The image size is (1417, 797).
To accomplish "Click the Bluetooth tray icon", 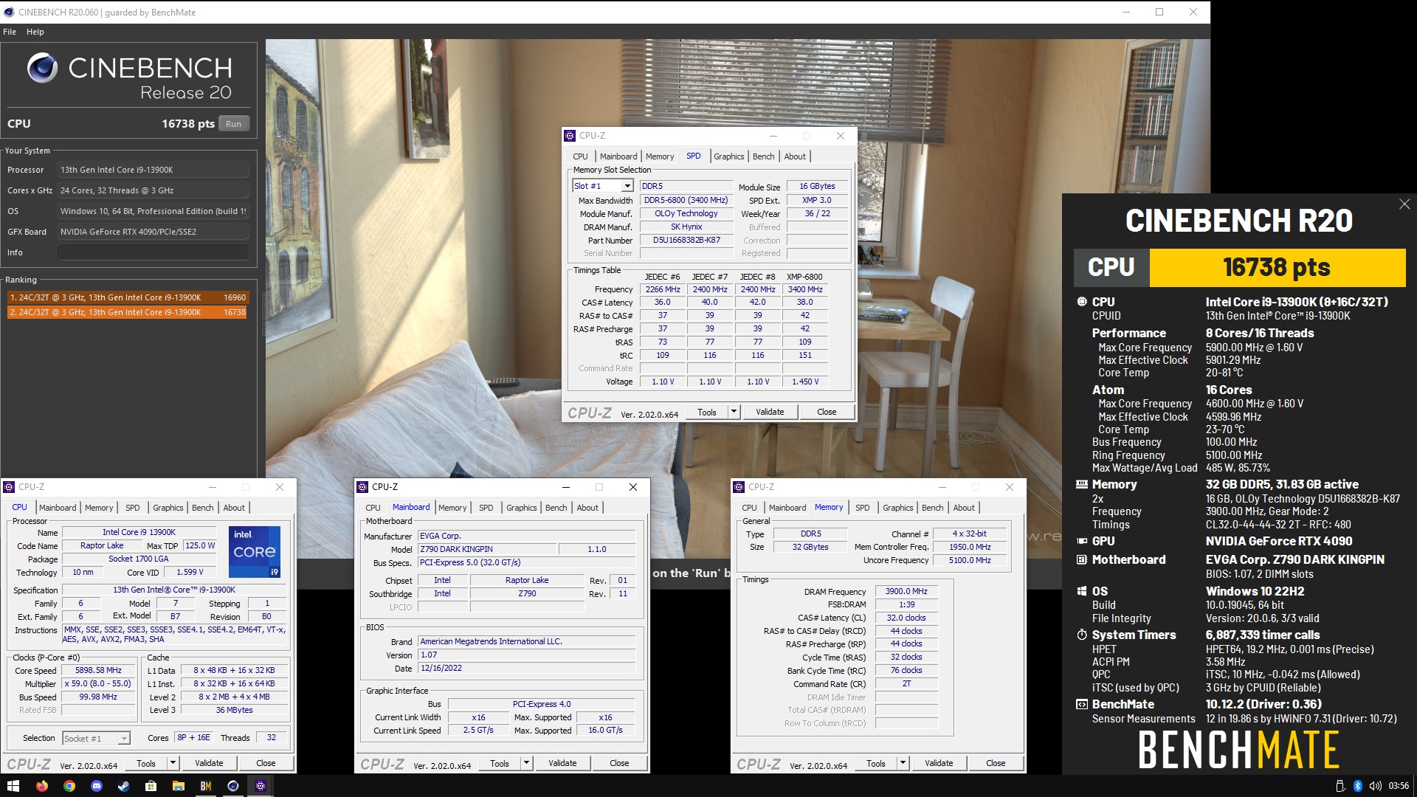I will pyautogui.click(x=1358, y=786).
